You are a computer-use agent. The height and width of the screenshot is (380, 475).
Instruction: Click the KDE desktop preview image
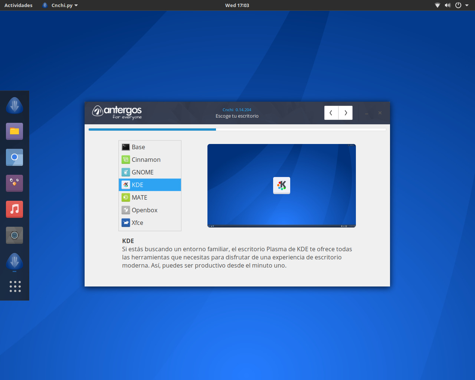coord(282,186)
